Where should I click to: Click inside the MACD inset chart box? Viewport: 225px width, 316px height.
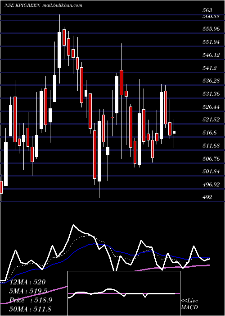(x=124, y=293)
